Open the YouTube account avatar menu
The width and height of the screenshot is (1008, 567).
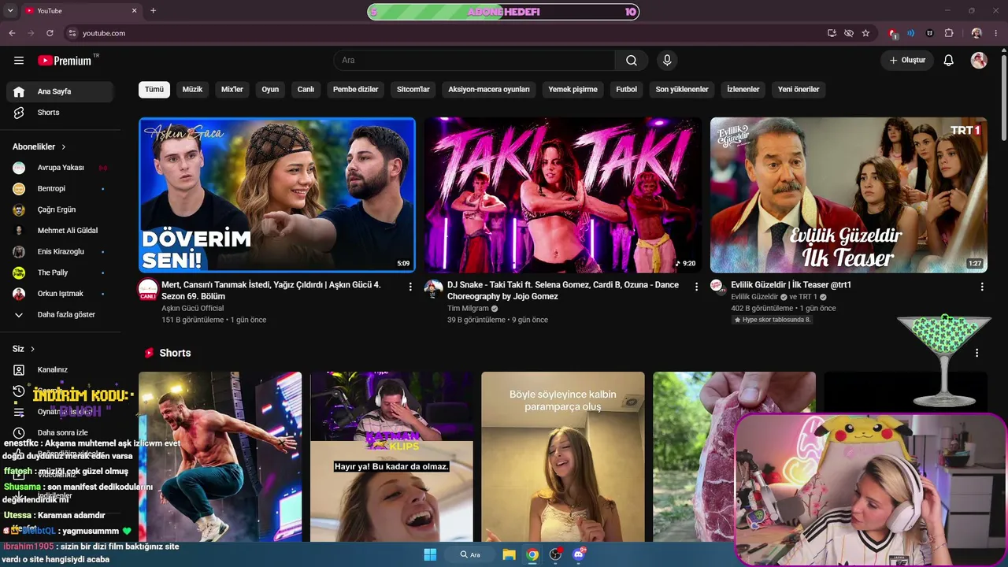pyautogui.click(x=979, y=61)
